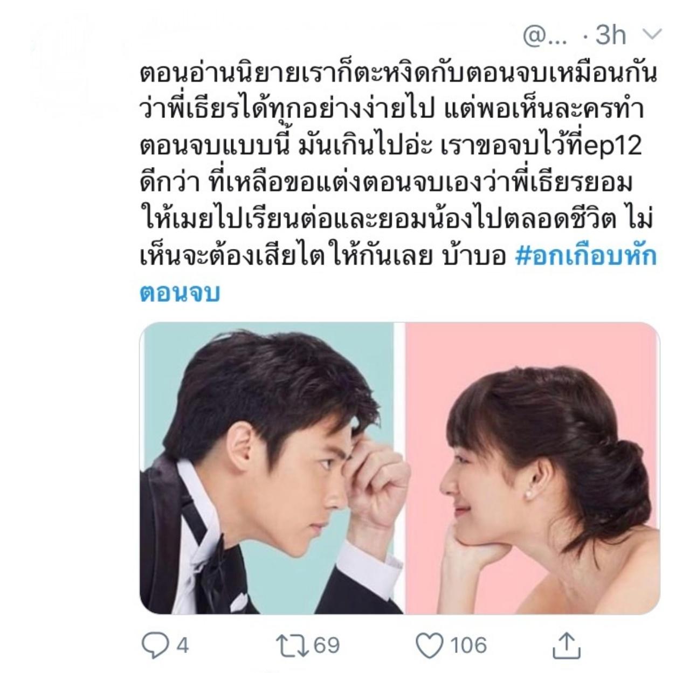View the 3h timestamp of tweet
The width and height of the screenshot is (690, 673).
tap(611, 36)
